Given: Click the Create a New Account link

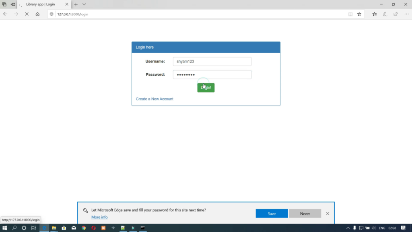Looking at the screenshot, I should [154, 99].
